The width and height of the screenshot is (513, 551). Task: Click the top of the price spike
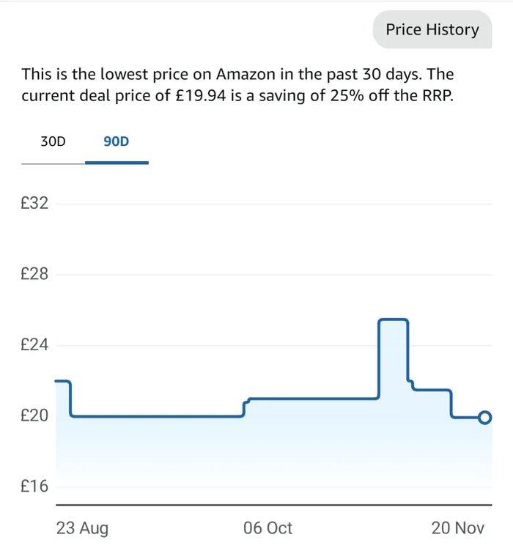(x=393, y=319)
